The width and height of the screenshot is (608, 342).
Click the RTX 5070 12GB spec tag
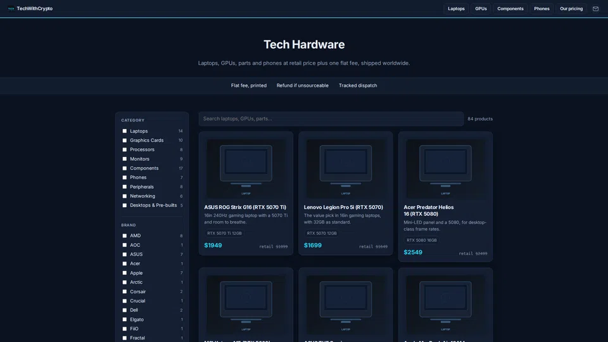pyautogui.click(x=322, y=234)
